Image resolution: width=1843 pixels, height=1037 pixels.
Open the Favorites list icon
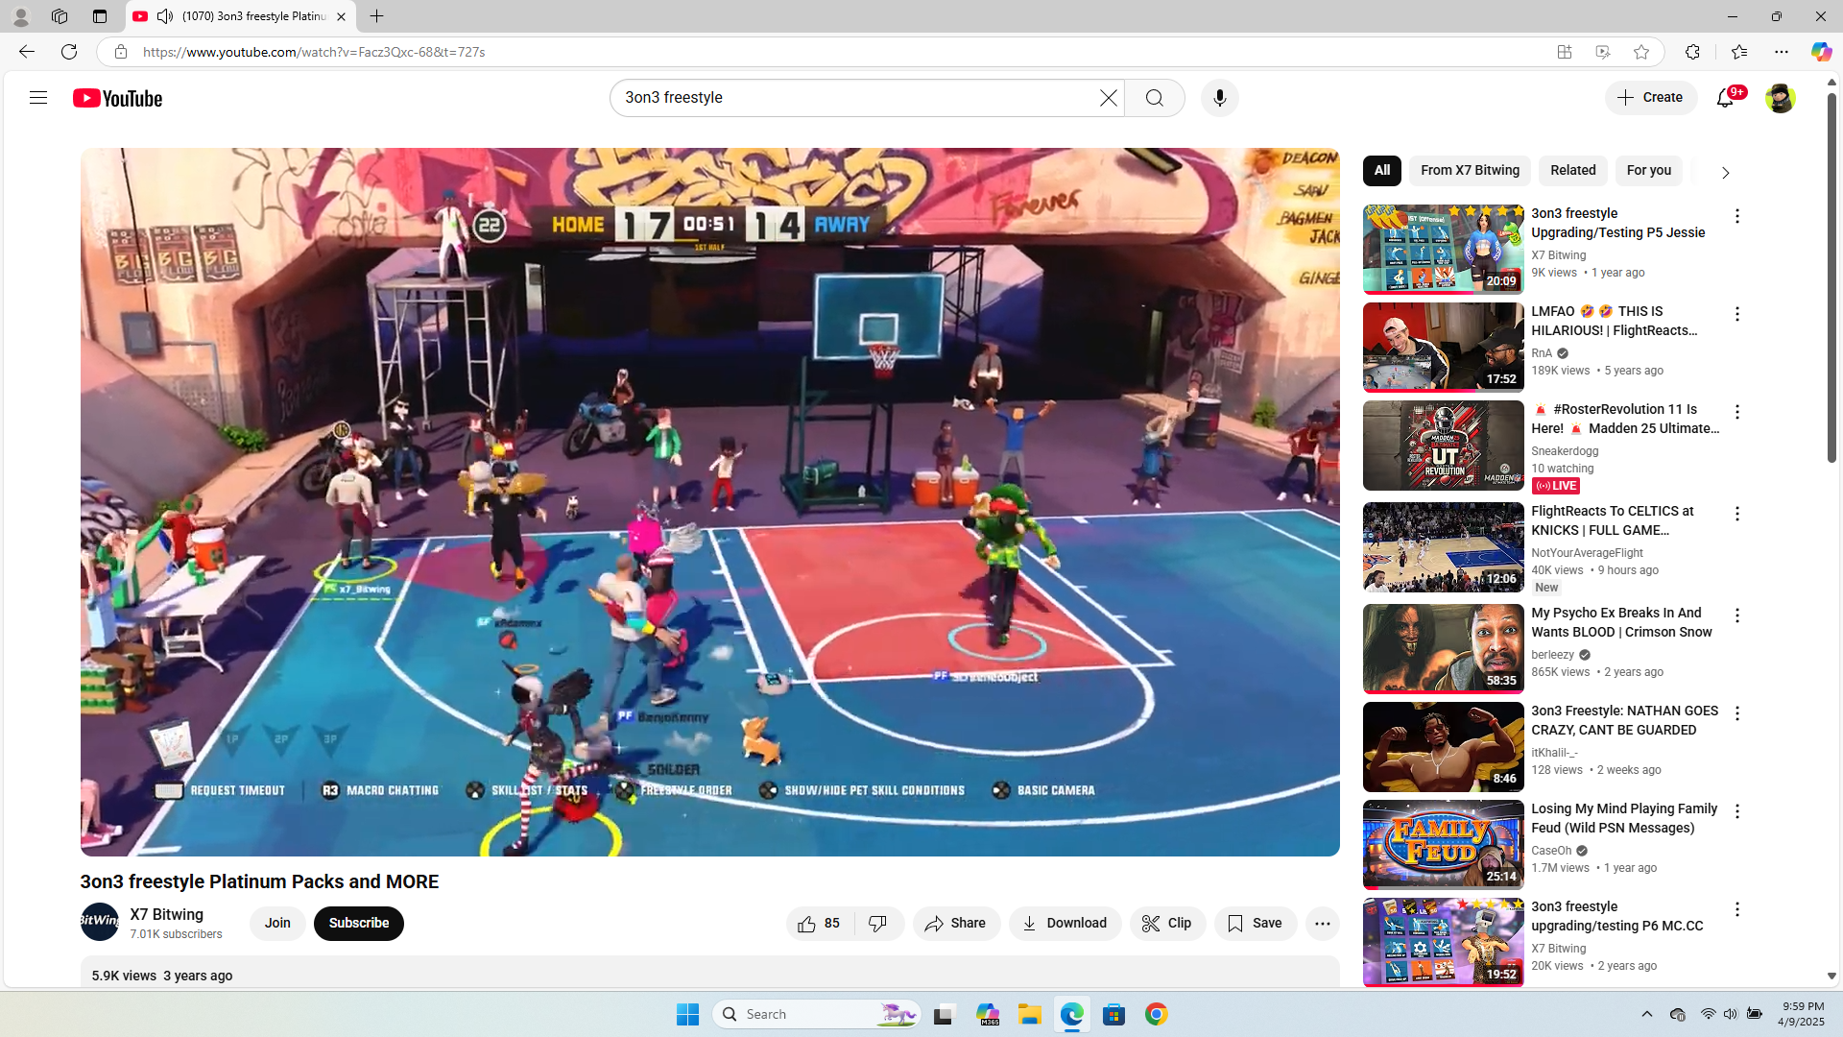click(x=1739, y=52)
